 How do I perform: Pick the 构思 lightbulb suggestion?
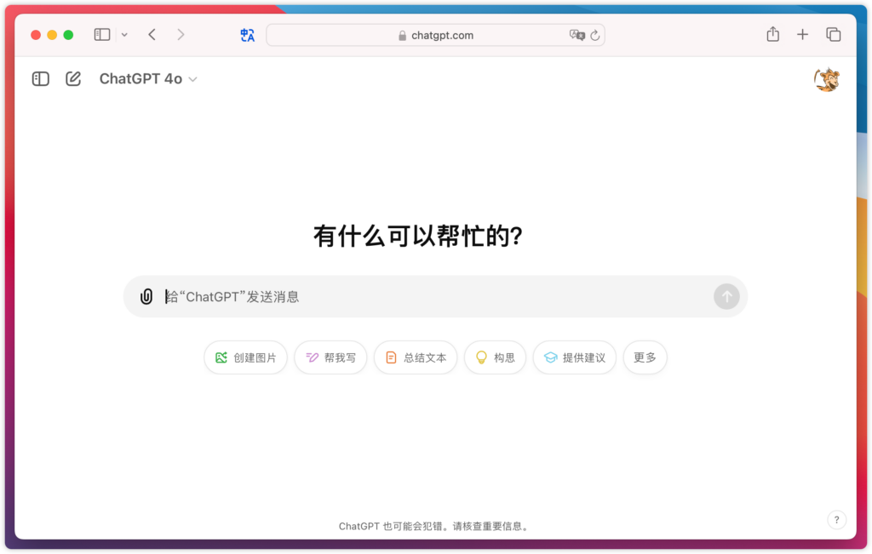[495, 357]
